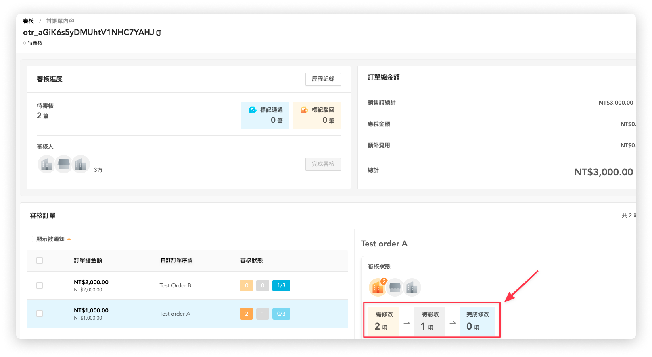The image size is (652, 357).
Task: Copy the statement ID with the copy icon
Action: (x=159, y=33)
